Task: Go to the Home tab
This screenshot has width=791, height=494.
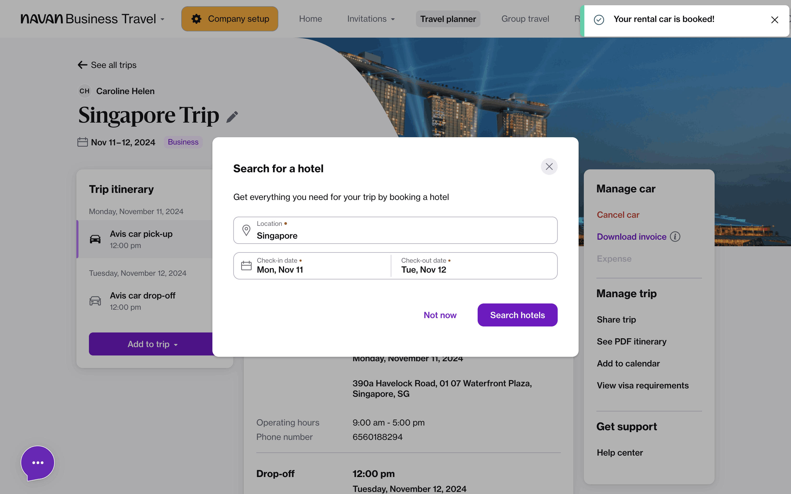Action: coord(310,19)
